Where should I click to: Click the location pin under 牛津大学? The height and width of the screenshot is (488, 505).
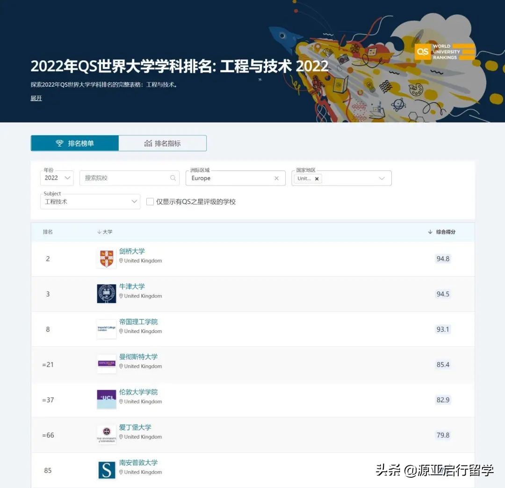tap(122, 296)
